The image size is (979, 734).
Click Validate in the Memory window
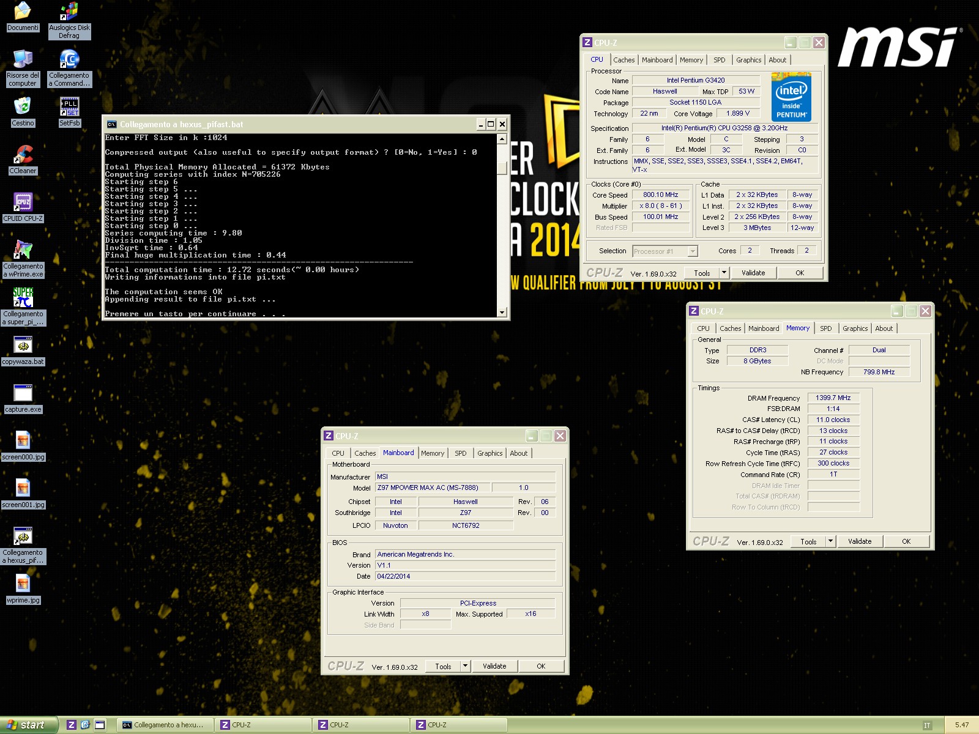[x=860, y=541]
